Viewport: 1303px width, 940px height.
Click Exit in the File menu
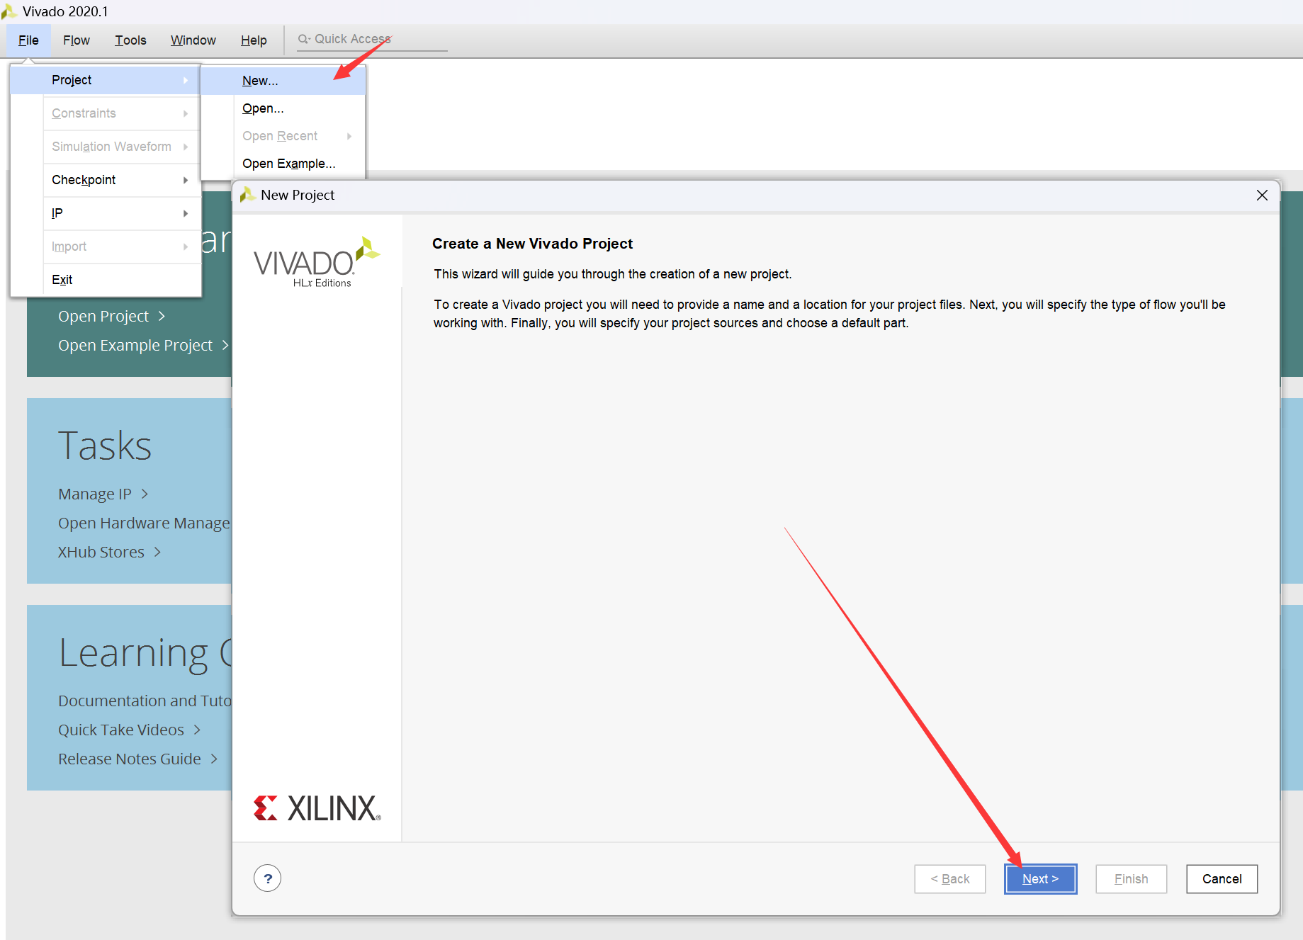(62, 280)
